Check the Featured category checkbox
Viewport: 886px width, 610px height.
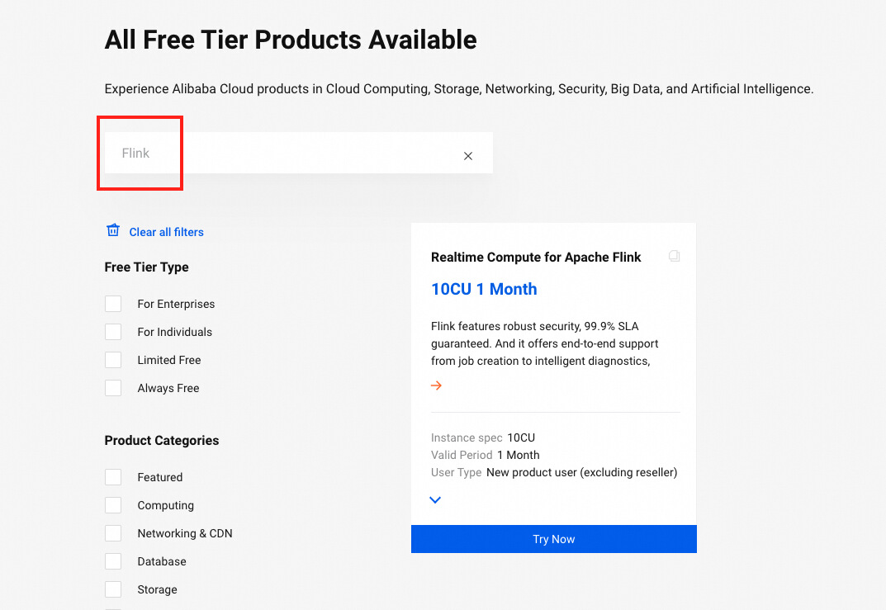(x=113, y=477)
